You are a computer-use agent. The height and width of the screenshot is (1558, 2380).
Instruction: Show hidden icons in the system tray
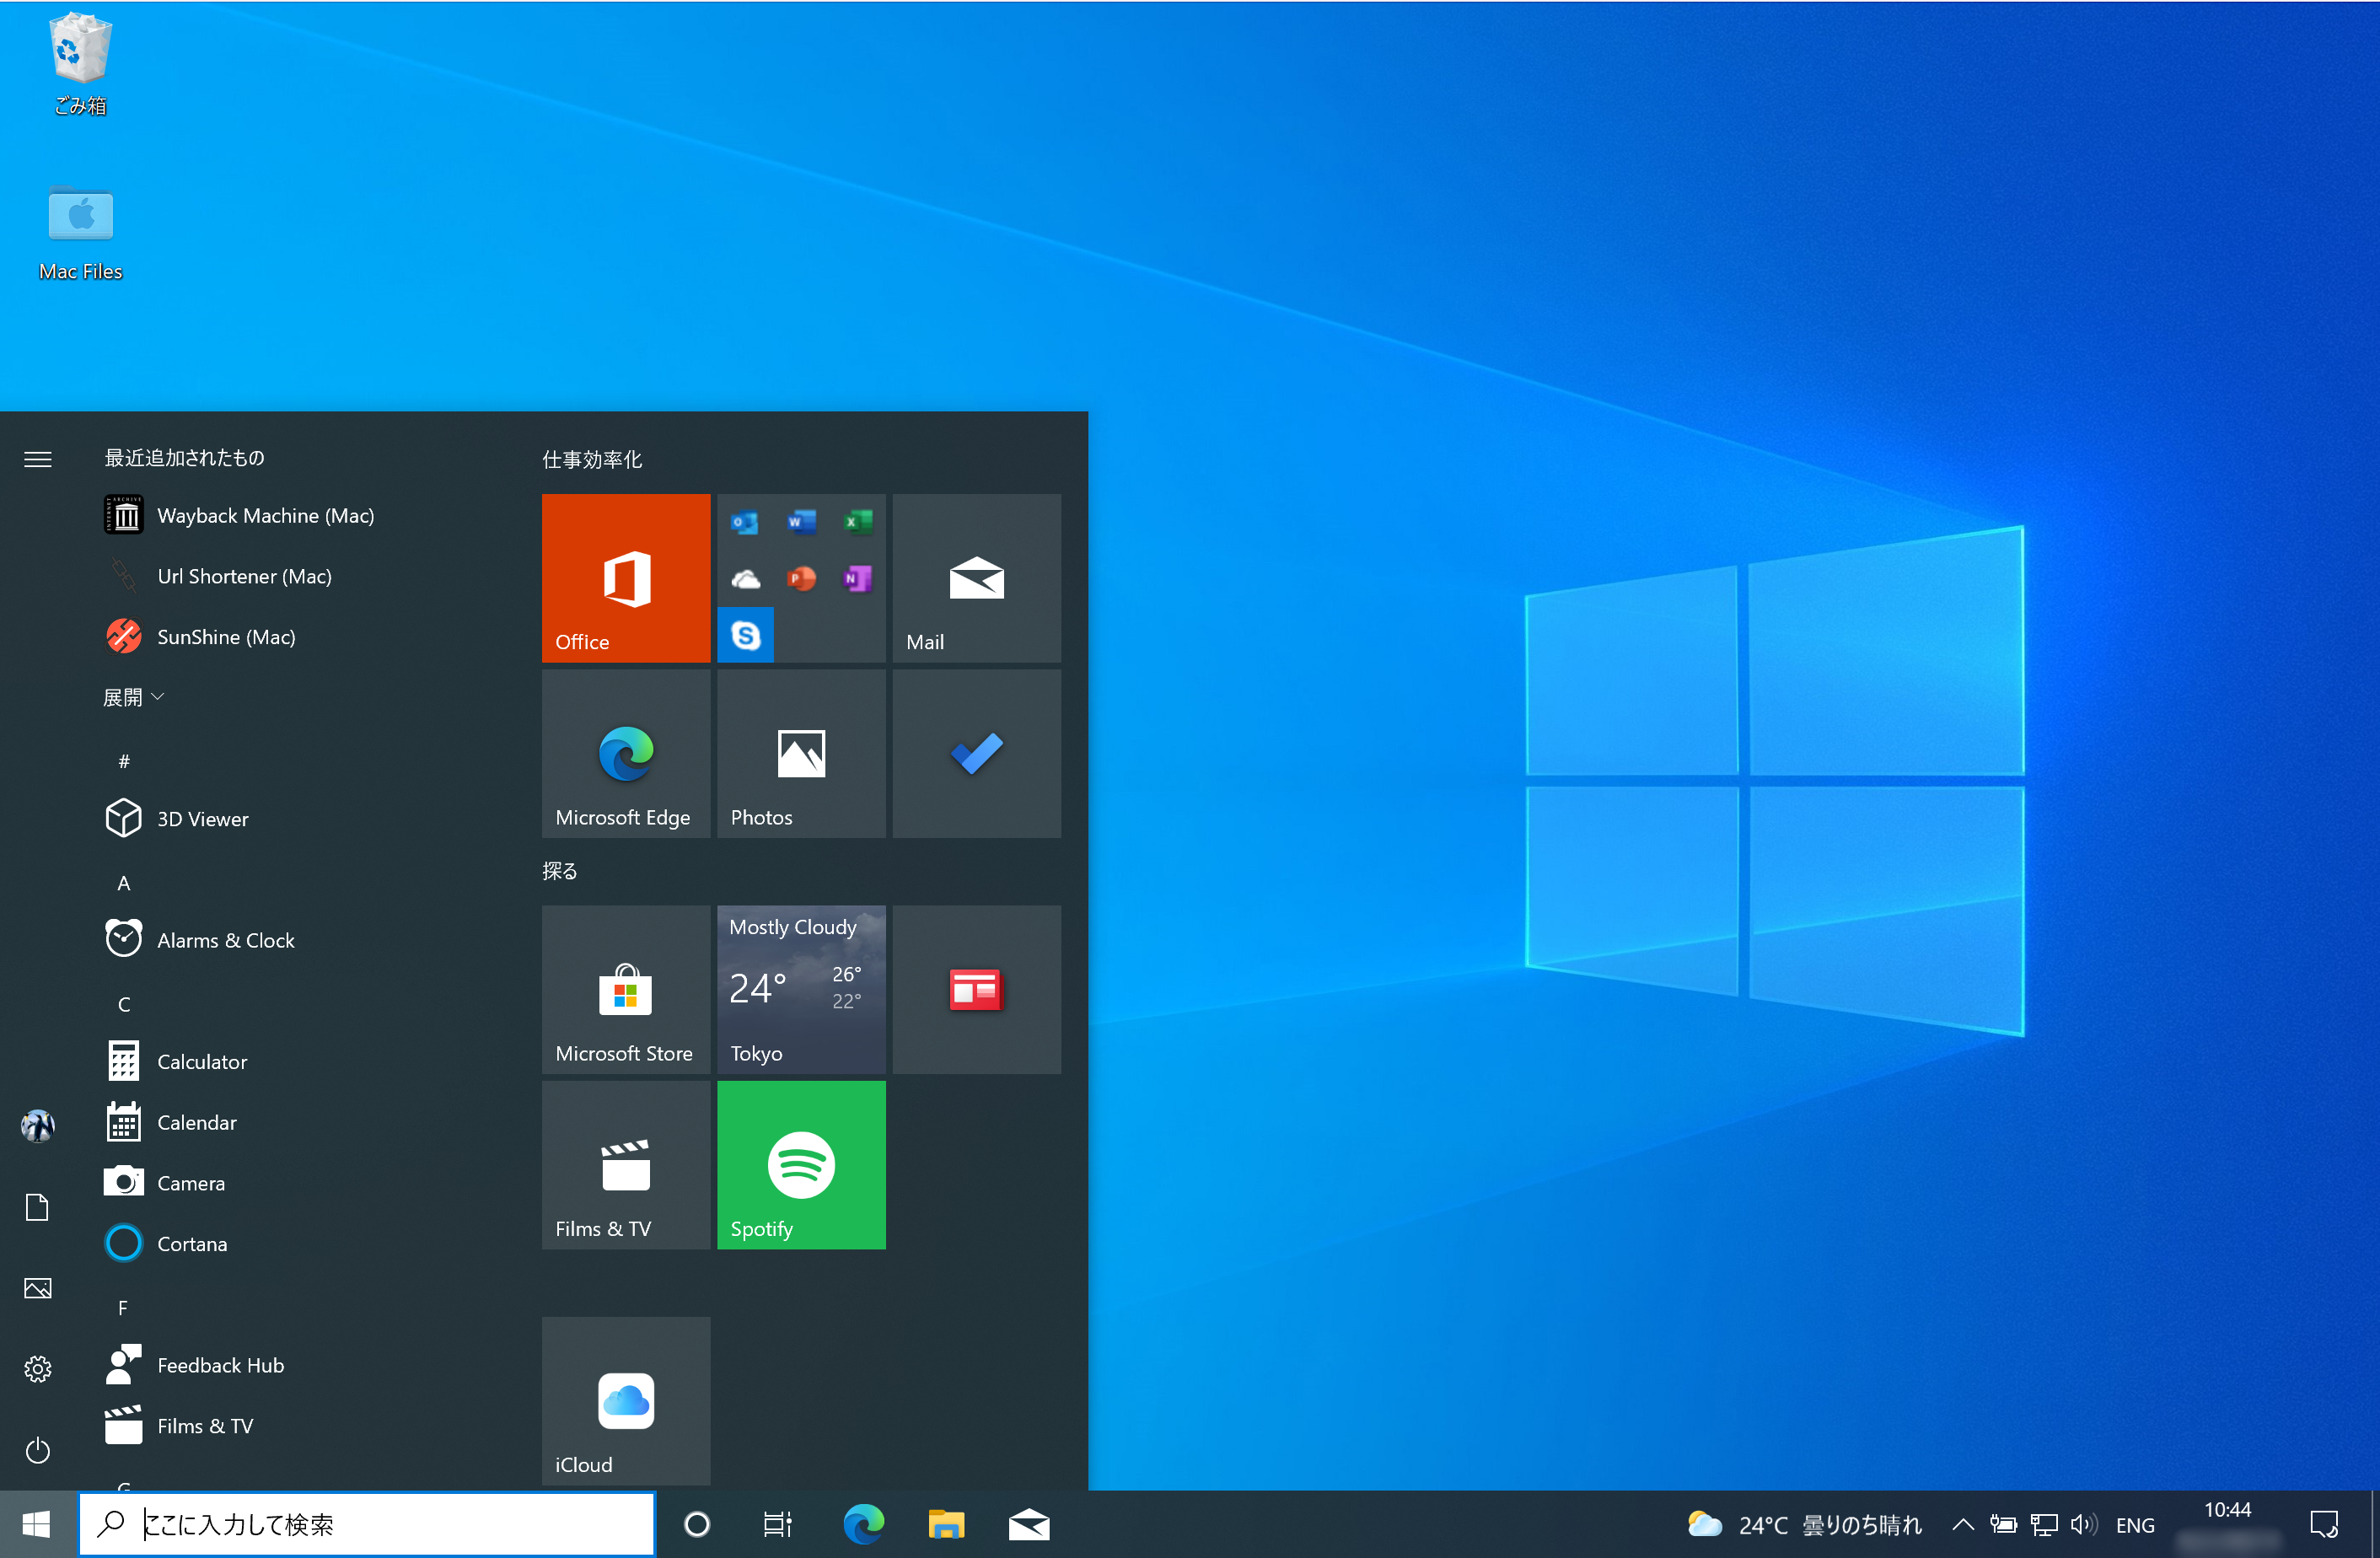tap(1962, 1524)
